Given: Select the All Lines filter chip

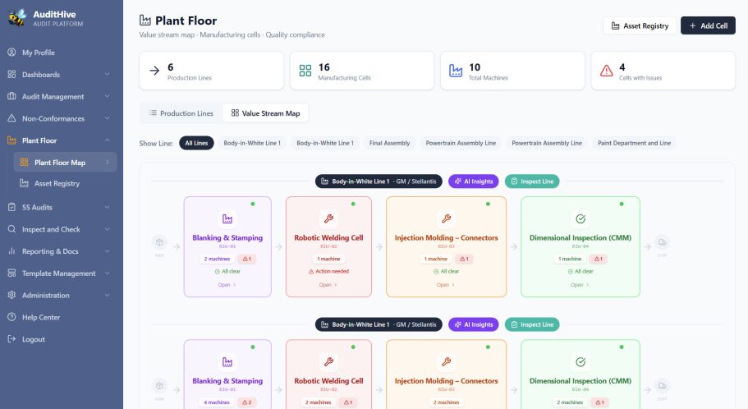Looking at the screenshot, I should 196,143.
